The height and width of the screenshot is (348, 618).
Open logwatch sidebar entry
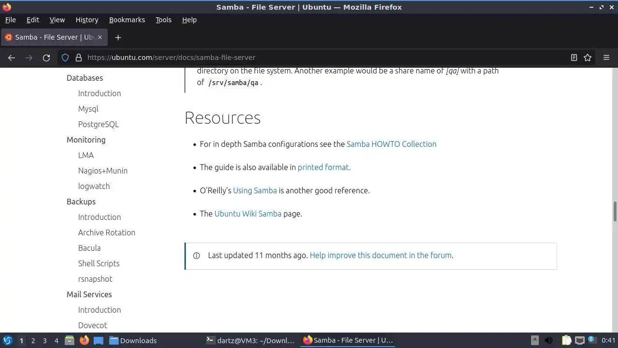[94, 186]
